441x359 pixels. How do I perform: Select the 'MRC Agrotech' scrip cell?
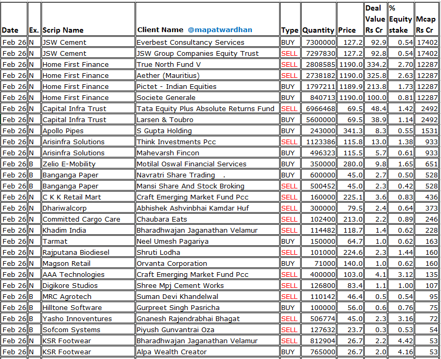88,296
